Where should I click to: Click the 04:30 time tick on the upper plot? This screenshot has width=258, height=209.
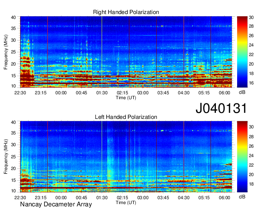[184, 93]
